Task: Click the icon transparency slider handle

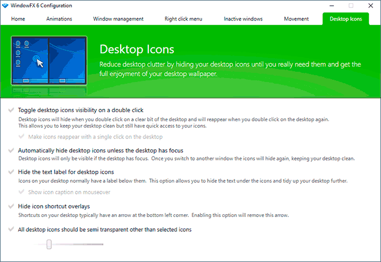Action: pos(49,244)
